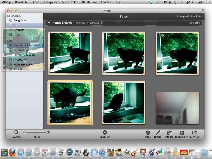Enter fullscreen via top-right window arrow
The height and width of the screenshot is (159, 212).
tap(202, 11)
